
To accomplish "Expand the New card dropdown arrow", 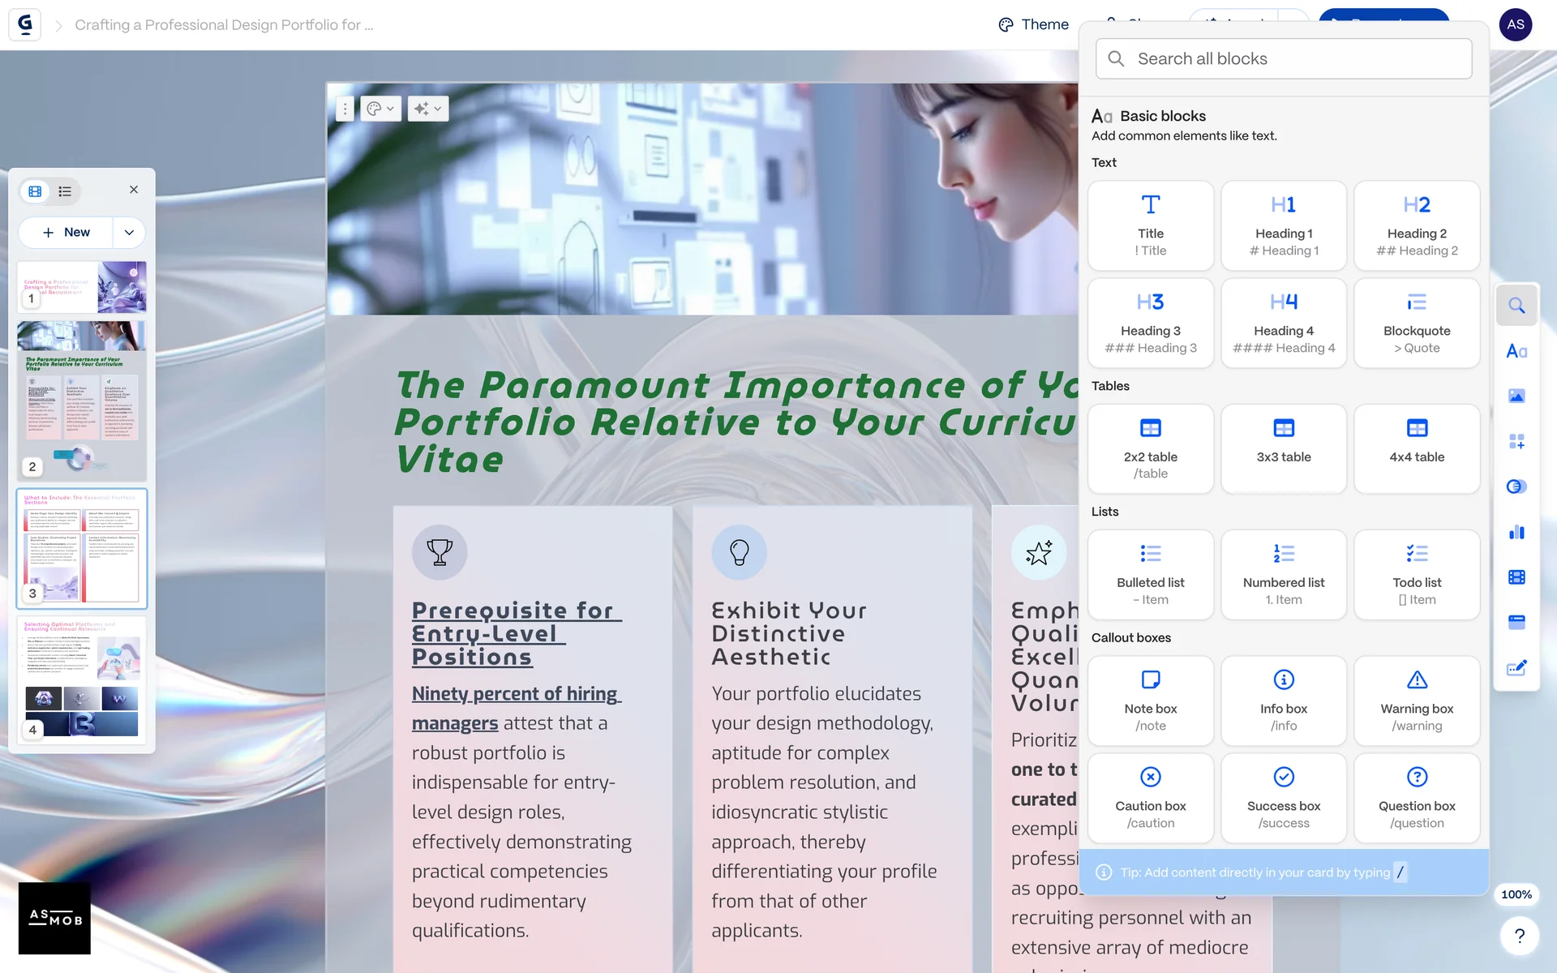I will pyautogui.click(x=129, y=233).
